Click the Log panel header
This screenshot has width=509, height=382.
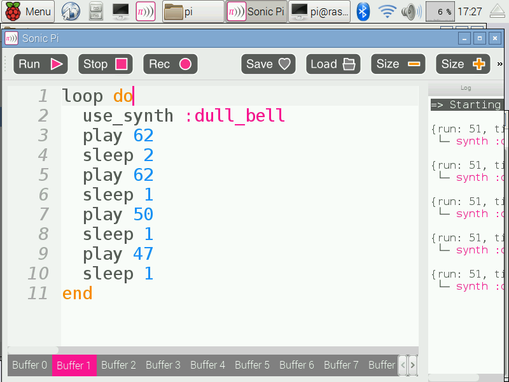click(x=466, y=88)
